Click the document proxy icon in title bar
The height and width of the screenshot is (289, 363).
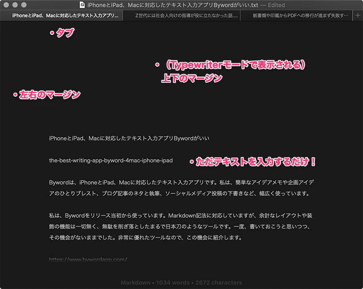click(82, 5)
